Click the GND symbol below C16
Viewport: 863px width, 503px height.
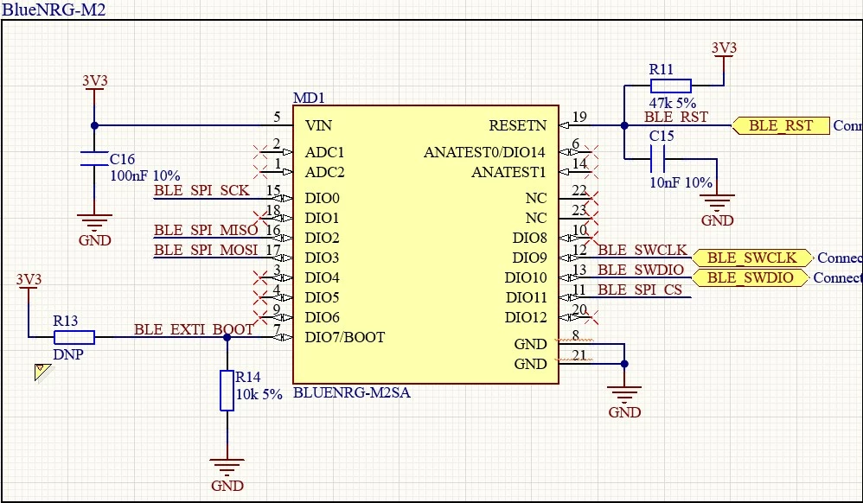point(94,229)
